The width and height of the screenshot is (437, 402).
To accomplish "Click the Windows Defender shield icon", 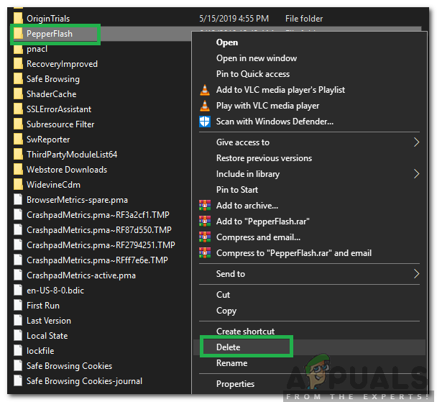I will tap(204, 122).
